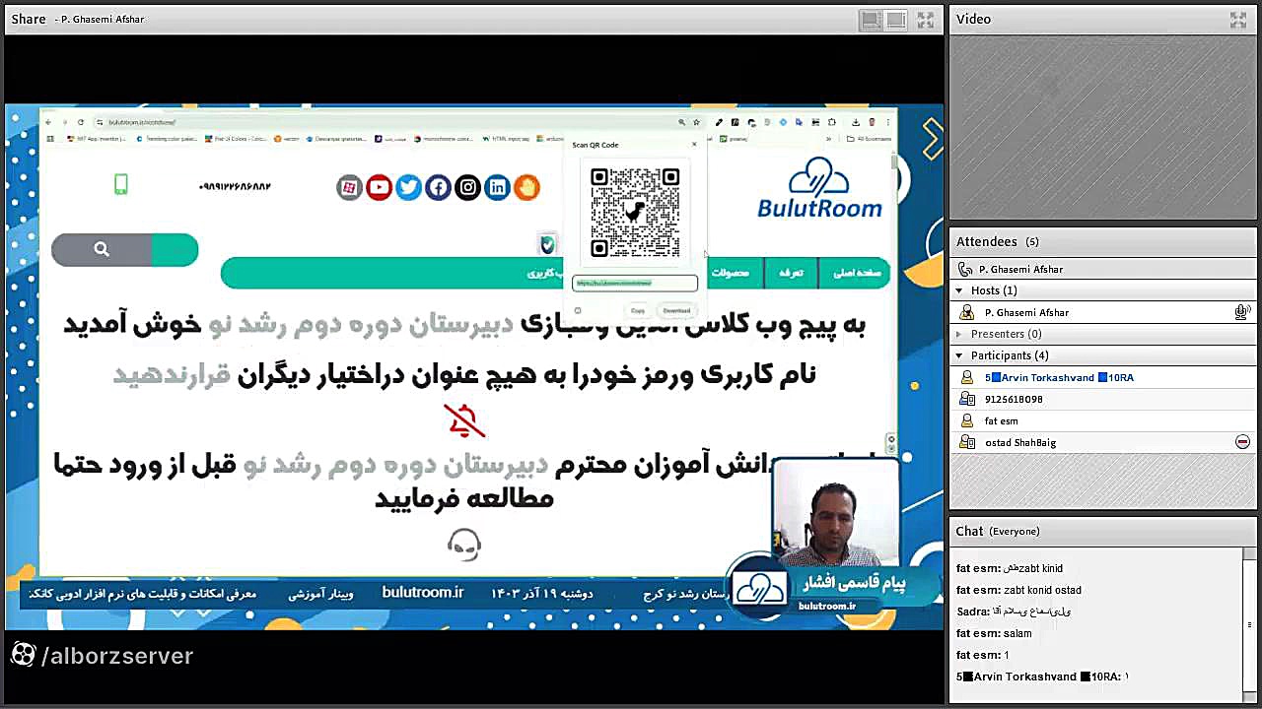The image size is (1262, 709).
Task: Open the YouTube social icon
Action: click(x=379, y=187)
